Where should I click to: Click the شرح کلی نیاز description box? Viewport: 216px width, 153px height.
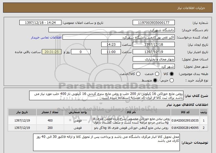(106, 95)
